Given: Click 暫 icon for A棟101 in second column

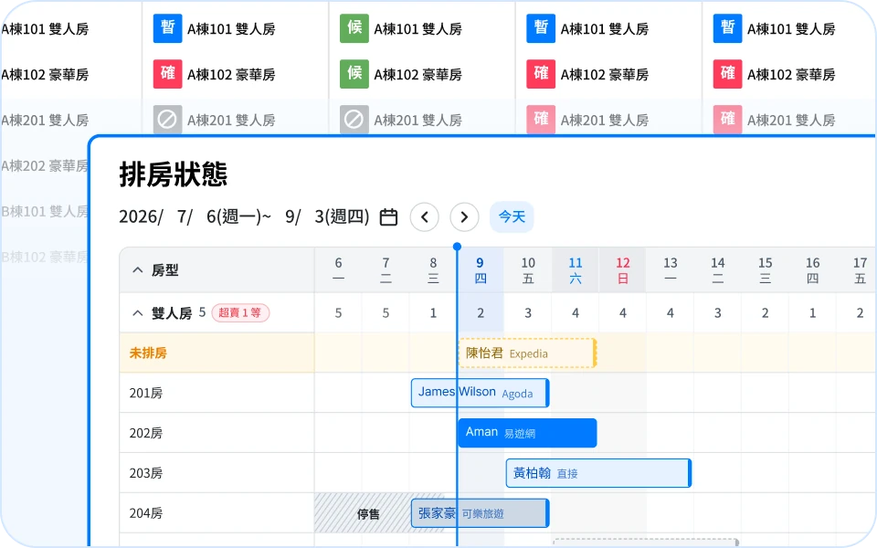Looking at the screenshot, I should [x=168, y=28].
